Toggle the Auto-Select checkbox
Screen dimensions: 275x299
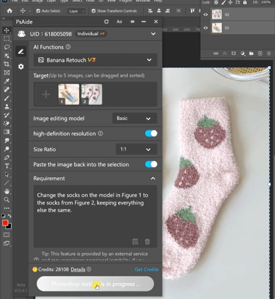pos(38,11)
